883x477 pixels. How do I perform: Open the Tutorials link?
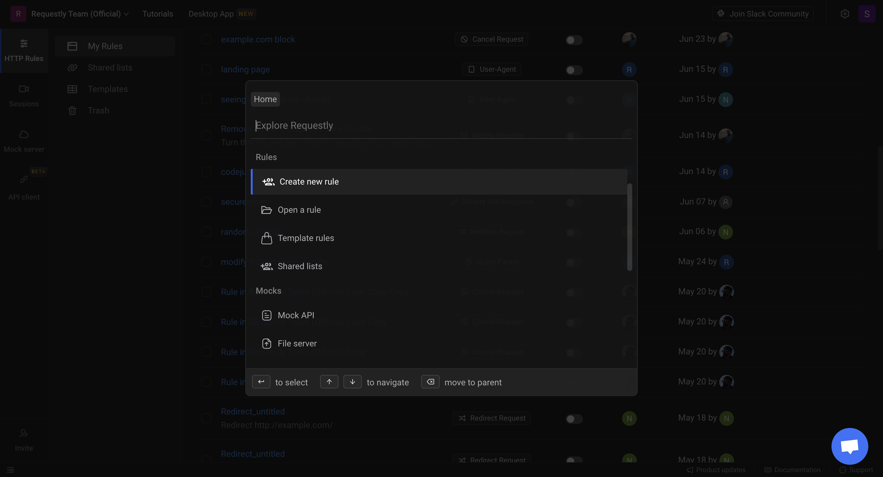point(158,14)
